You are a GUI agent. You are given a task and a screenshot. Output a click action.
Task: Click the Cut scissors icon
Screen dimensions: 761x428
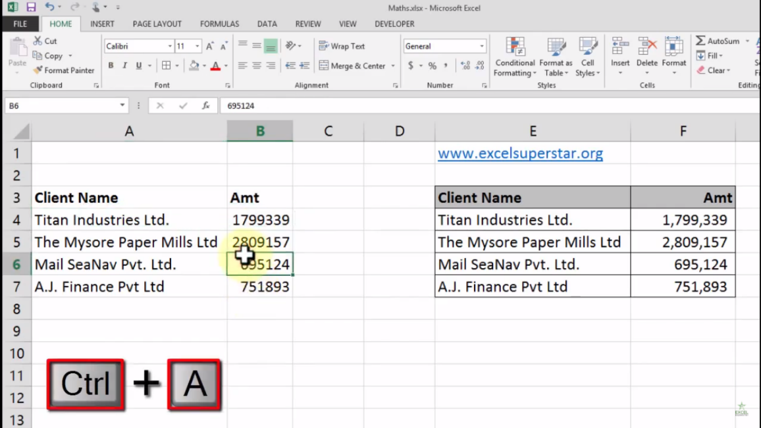point(38,41)
